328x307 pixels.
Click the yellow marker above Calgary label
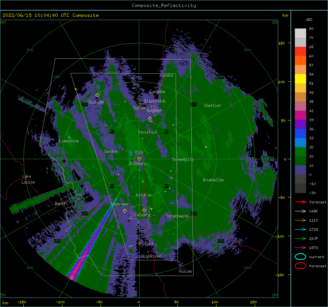coord(144,210)
